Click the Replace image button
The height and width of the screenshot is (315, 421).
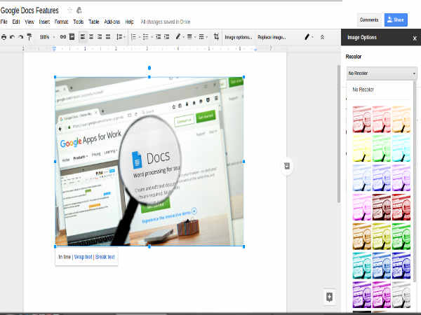coord(272,36)
